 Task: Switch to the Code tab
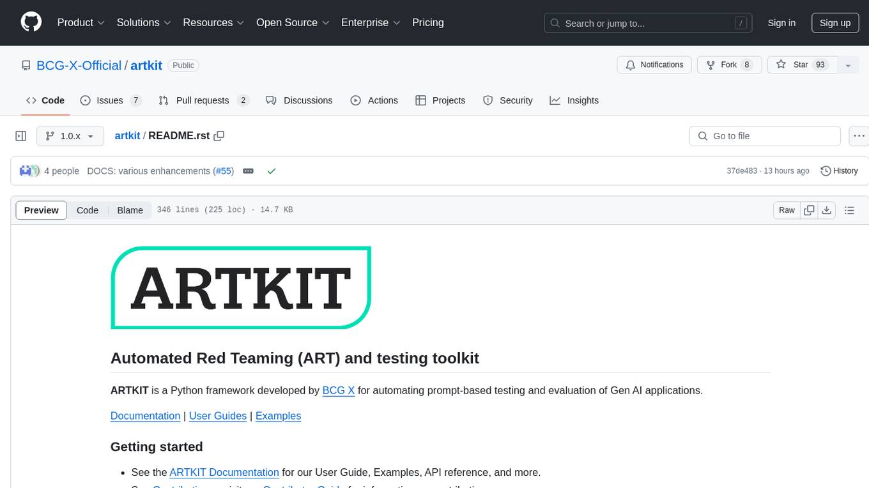(x=45, y=100)
